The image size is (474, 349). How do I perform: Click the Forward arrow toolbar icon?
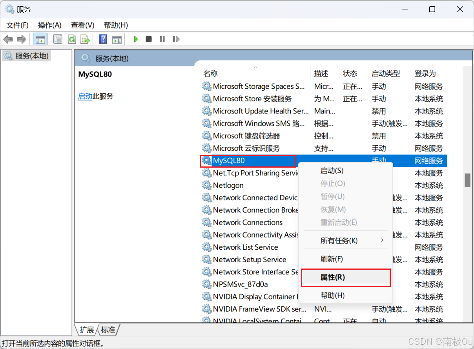point(21,39)
